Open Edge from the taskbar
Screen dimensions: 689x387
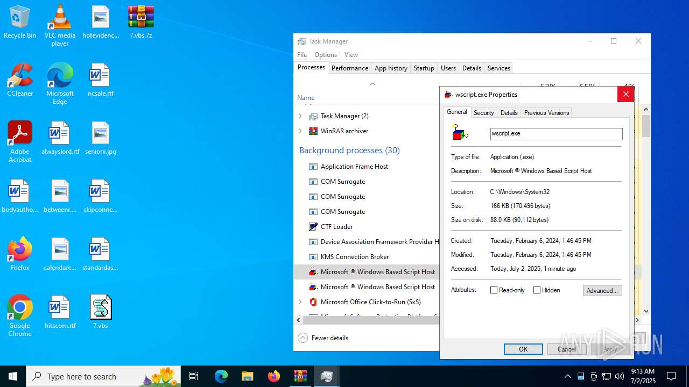coord(221,376)
